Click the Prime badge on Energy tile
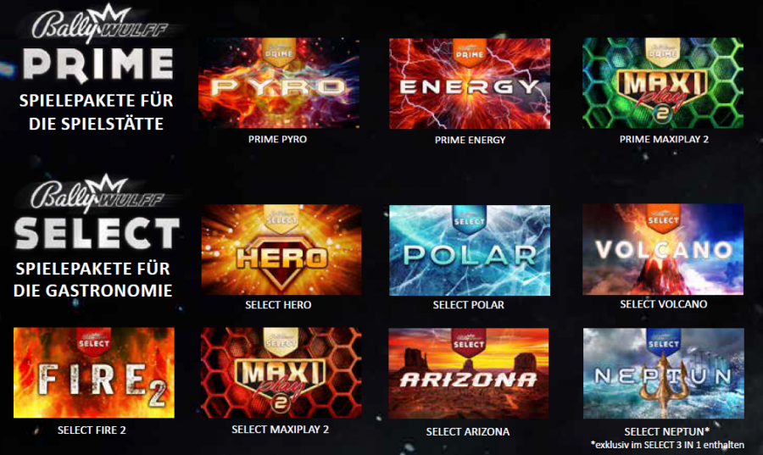The height and width of the screenshot is (455, 763). (x=470, y=51)
